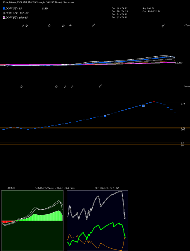Click the green MACD histogram chart panel
This screenshot has height=251, width=190.
pyautogui.click(x=32, y=221)
